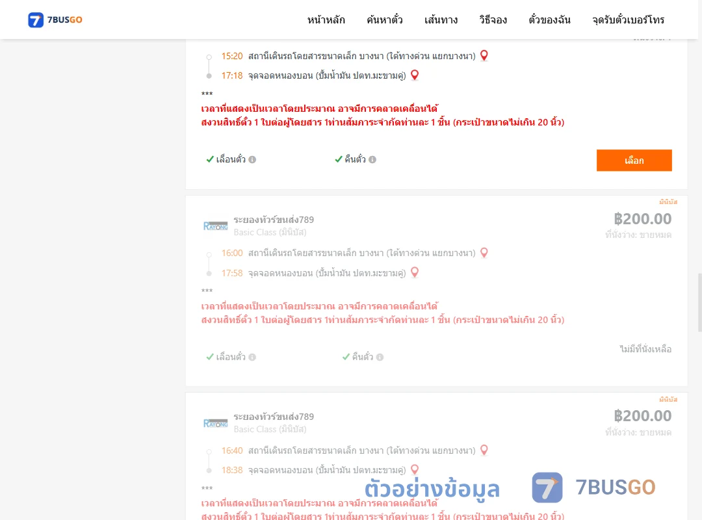Show info for เลื่อนตั๋ว in 15:20 trip
The image size is (702, 520).
[252, 159]
